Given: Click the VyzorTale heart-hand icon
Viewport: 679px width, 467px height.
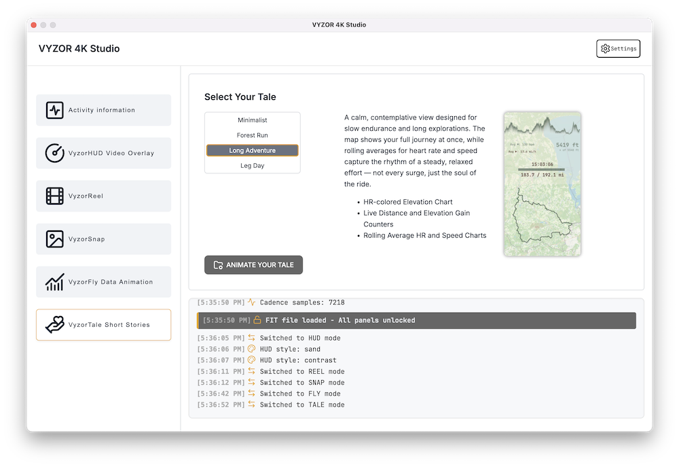Looking at the screenshot, I should [x=54, y=325].
